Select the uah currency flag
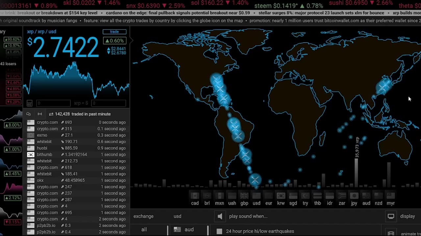Screen dimensions: 421x236 232,196
